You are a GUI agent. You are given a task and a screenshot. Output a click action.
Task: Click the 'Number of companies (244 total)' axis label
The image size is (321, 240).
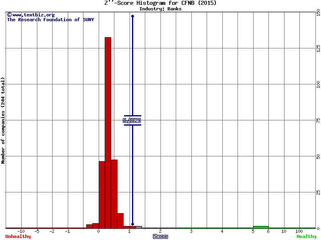pyautogui.click(x=3, y=120)
